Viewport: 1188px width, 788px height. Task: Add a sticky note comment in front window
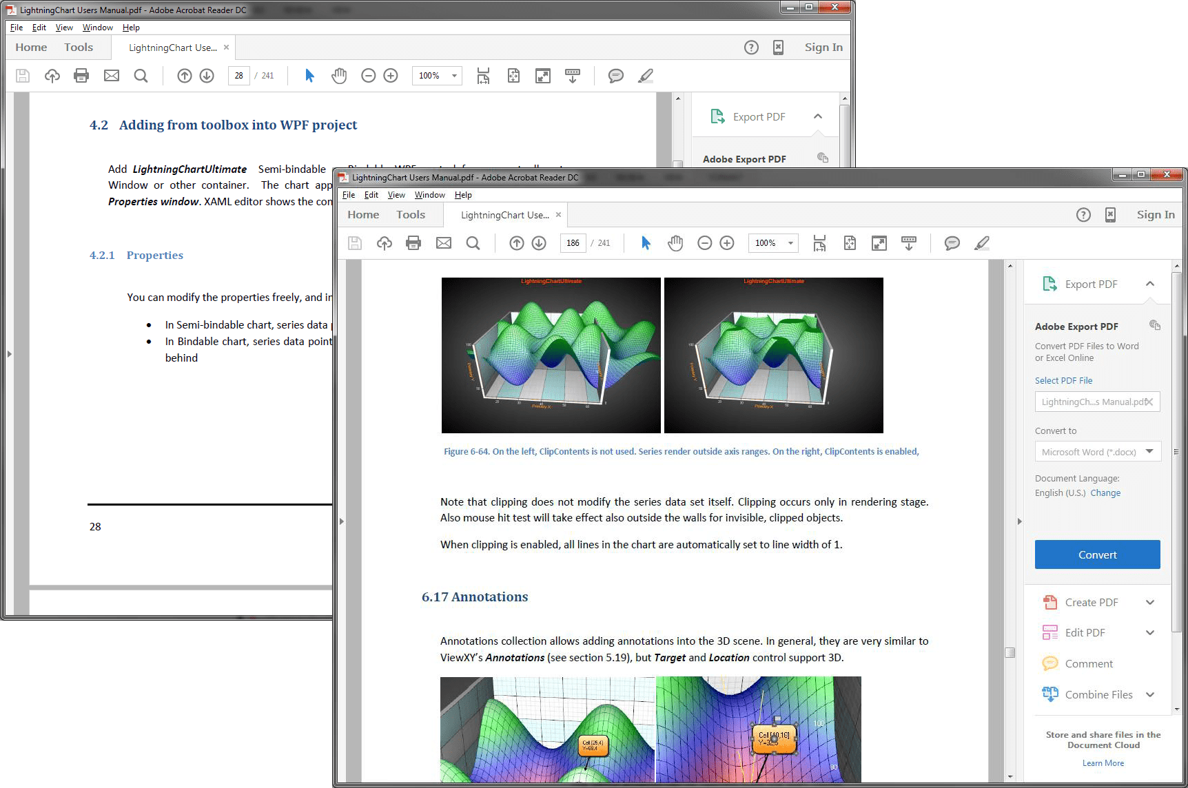952,243
